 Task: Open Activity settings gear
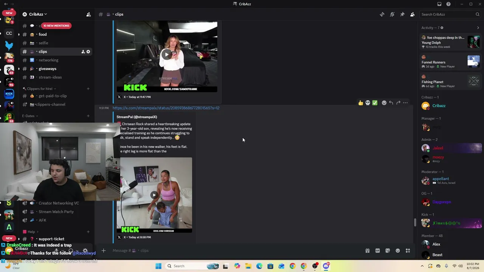point(442,28)
